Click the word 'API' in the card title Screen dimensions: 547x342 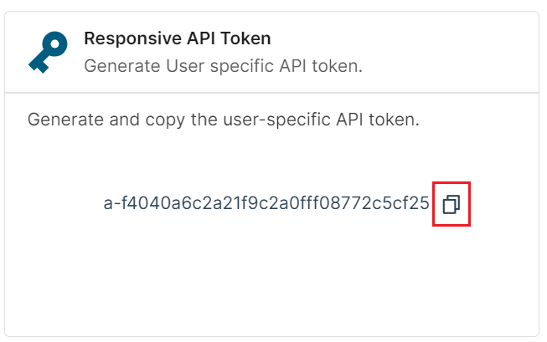tap(201, 38)
